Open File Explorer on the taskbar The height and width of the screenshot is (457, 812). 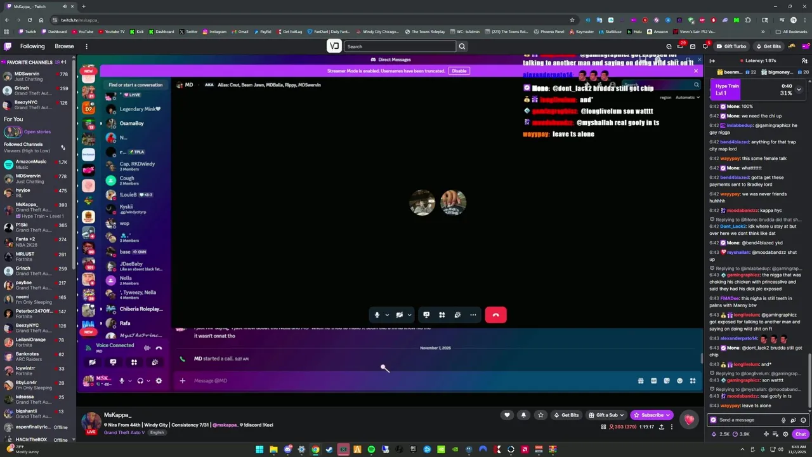273,450
